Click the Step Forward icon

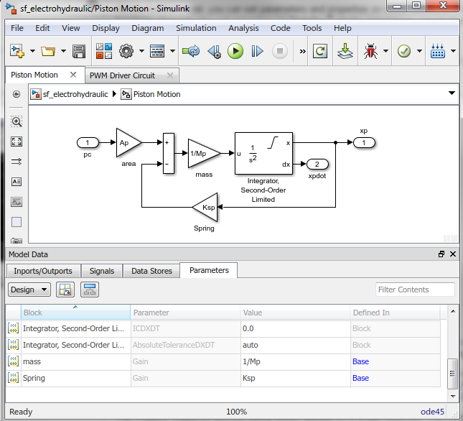coord(258,51)
